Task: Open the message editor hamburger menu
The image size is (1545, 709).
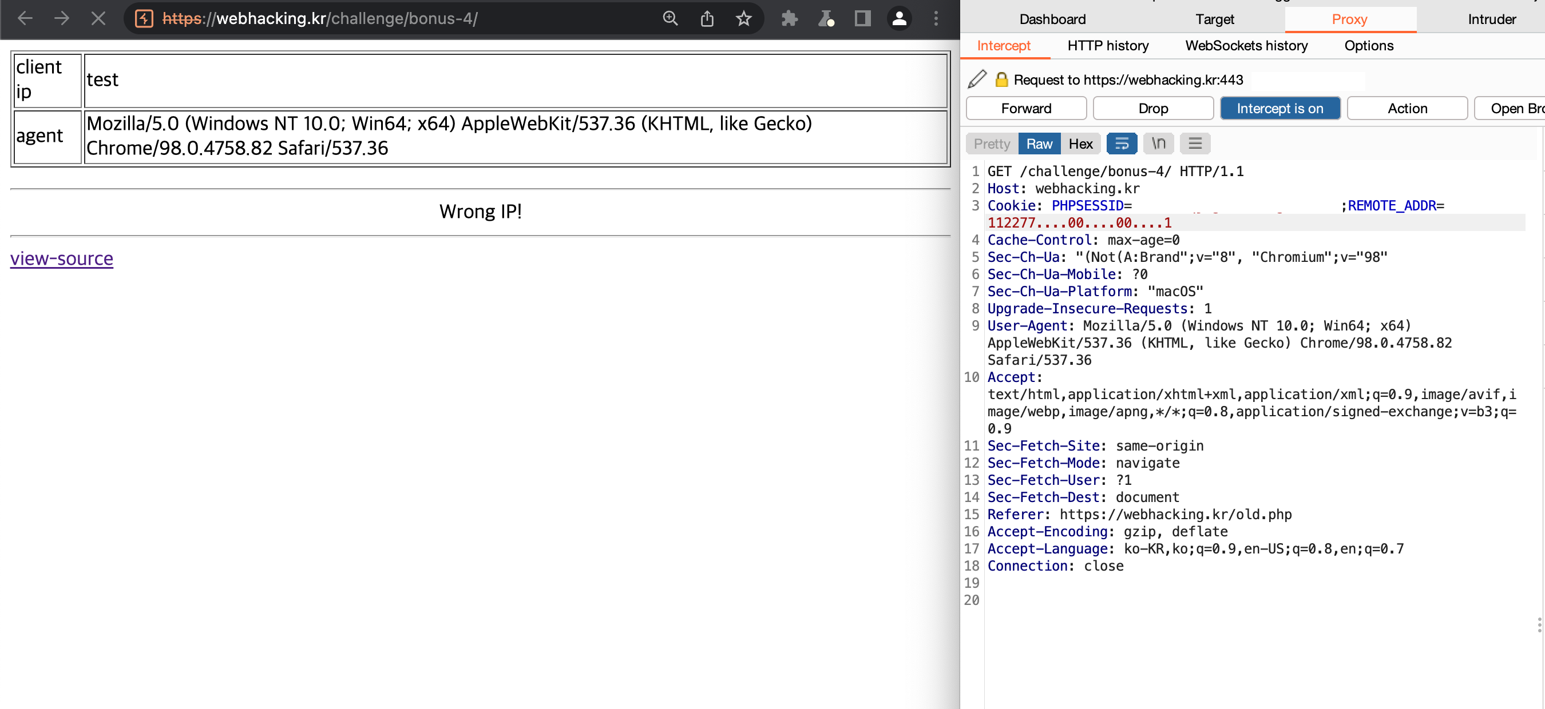Action: tap(1195, 144)
